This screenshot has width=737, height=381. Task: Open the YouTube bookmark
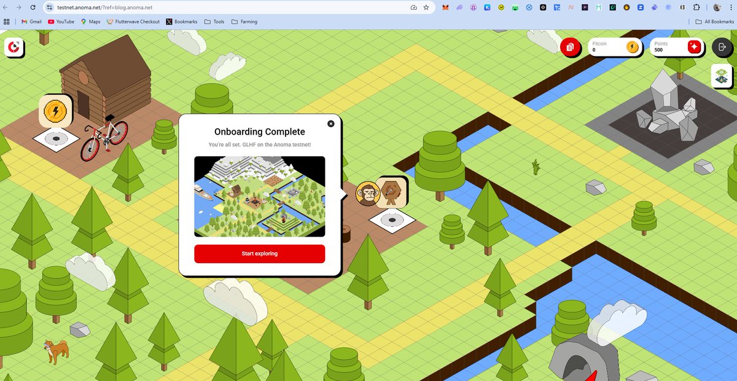coord(61,22)
